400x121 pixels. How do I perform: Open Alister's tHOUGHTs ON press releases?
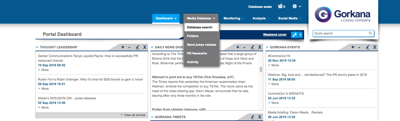tap(67, 98)
